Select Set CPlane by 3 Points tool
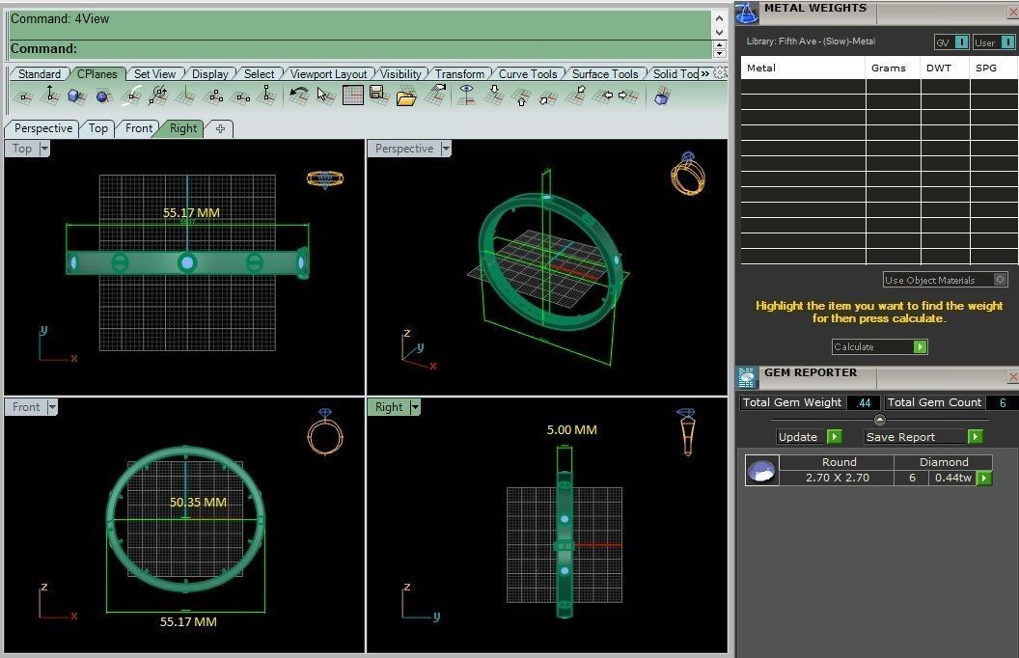Screen dimensions: 1019x658 [x=214, y=96]
